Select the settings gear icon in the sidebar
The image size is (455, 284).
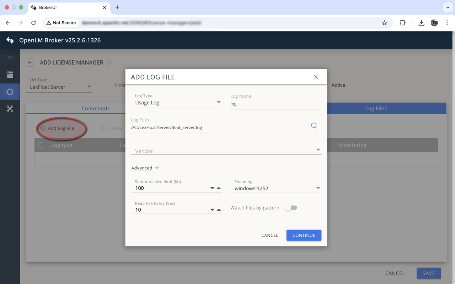(10, 92)
